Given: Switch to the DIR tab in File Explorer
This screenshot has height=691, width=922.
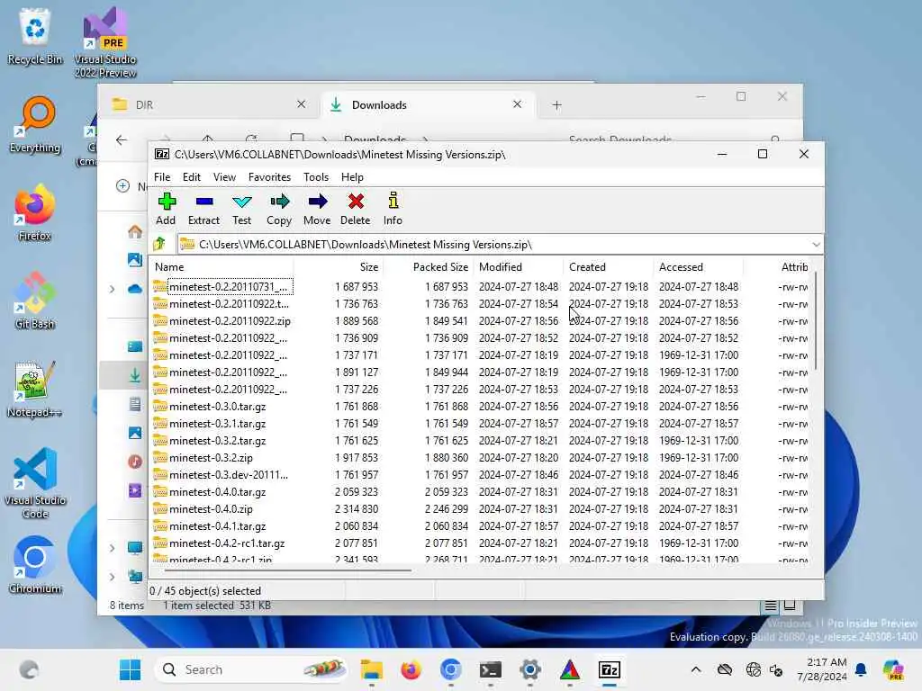Looking at the screenshot, I should click(209, 104).
